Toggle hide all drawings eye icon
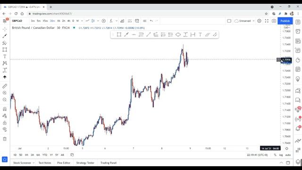 click(x=5, y=129)
